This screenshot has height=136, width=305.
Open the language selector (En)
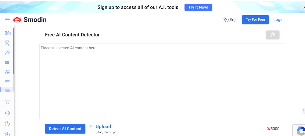[229, 20]
